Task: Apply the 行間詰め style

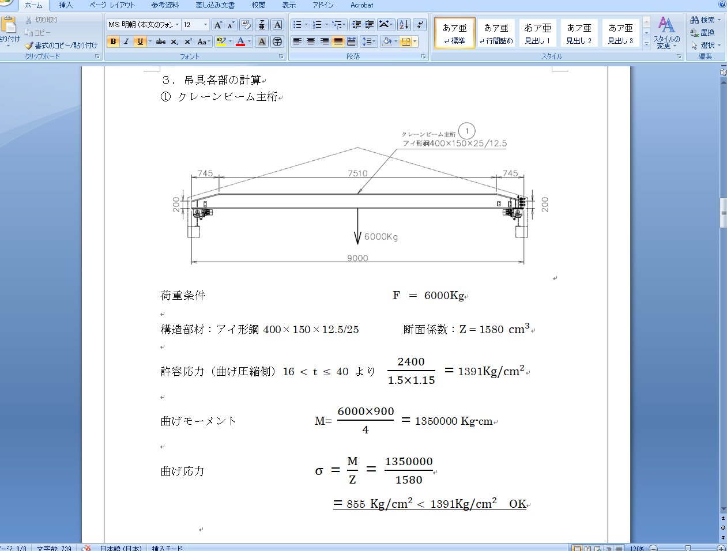Action: tap(496, 33)
